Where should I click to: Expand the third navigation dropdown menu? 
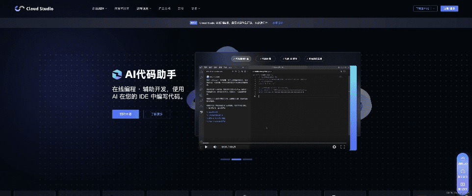144,8
